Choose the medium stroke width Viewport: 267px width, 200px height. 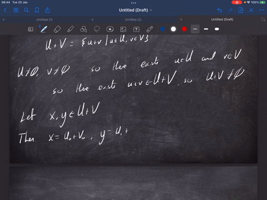point(206,29)
